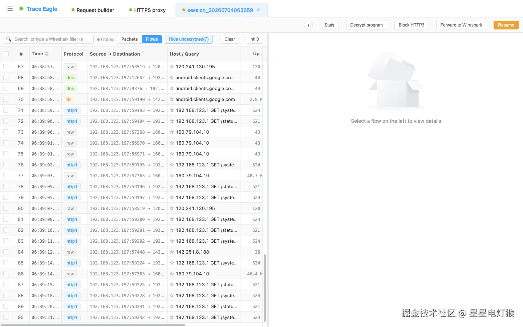Click the search magnifier icon
This screenshot has width=523, height=327.
coord(9,39)
